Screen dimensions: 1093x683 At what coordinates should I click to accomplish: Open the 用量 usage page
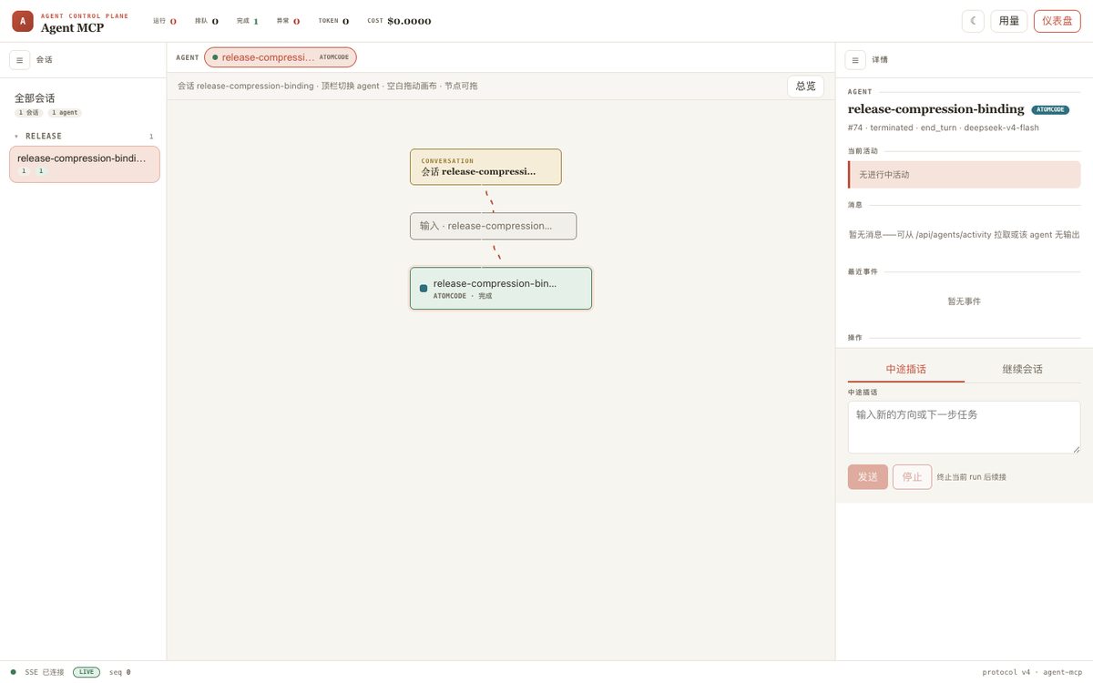click(x=1009, y=21)
